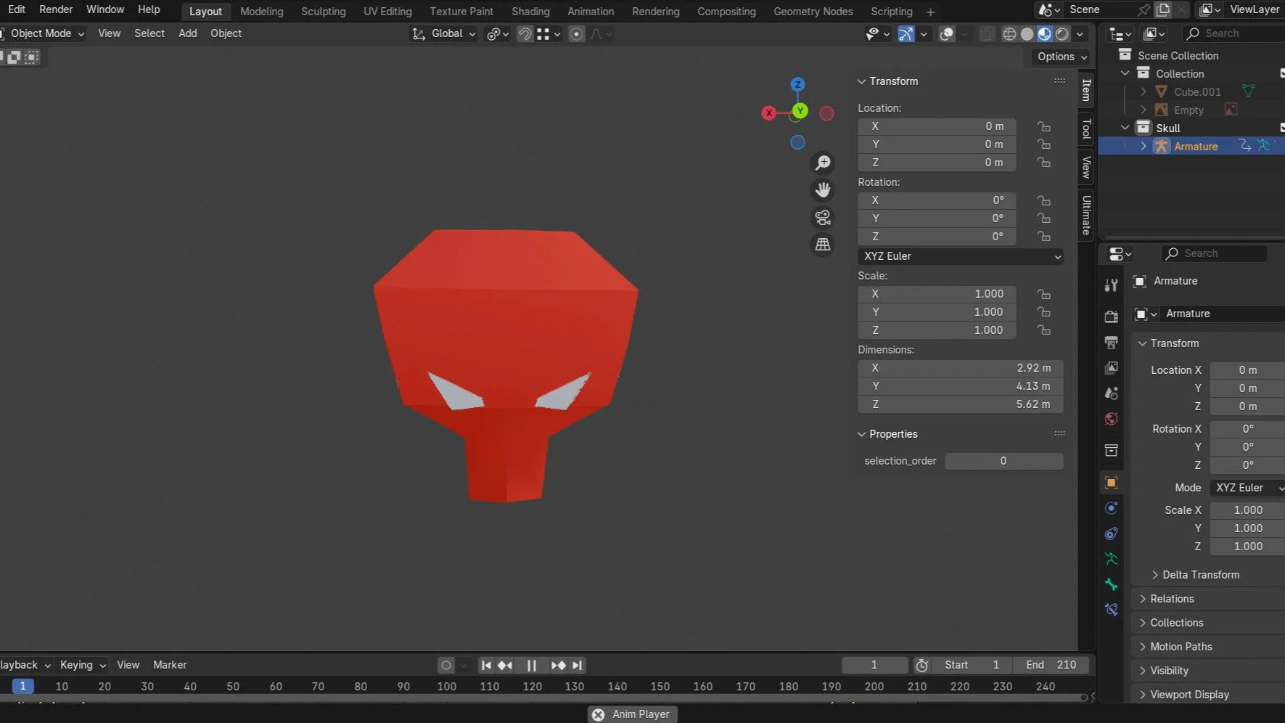Viewport: 1285px width, 723px height.
Task: Switch to orthographic view with the grid icon
Action: (823, 245)
